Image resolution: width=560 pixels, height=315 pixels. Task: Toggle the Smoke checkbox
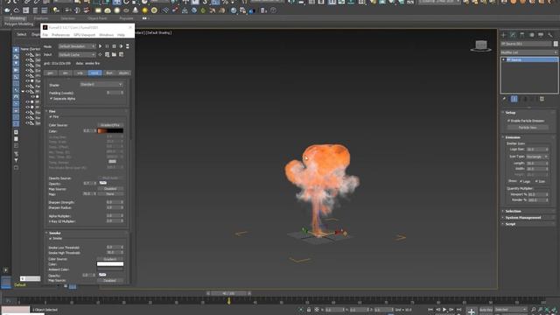pyautogui.click(x=51, y=238)
